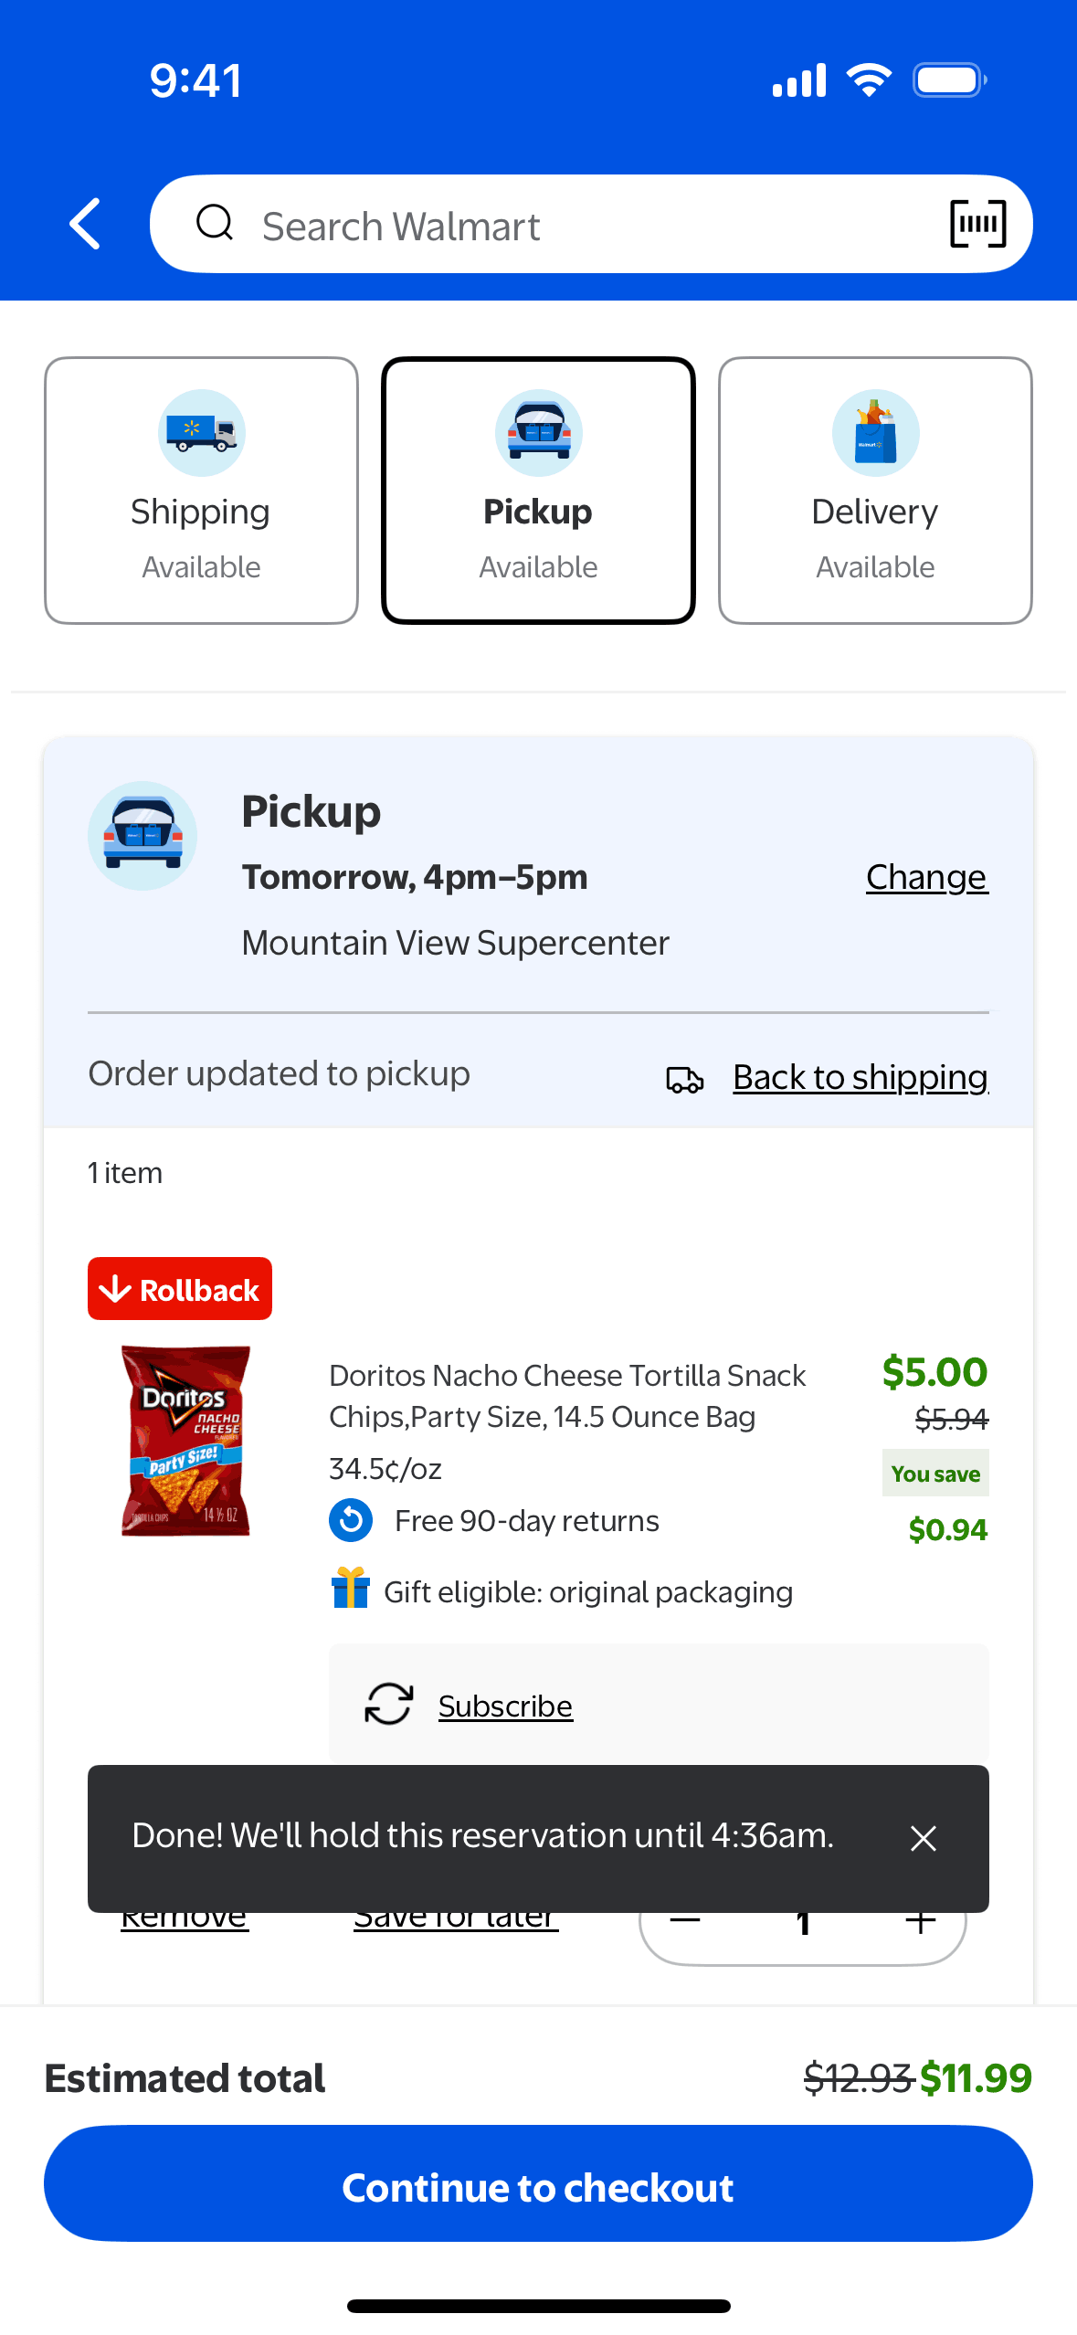The image size is (1077, 2335).
Task: Open the Subscribe link
Action: coord(505,1706)
